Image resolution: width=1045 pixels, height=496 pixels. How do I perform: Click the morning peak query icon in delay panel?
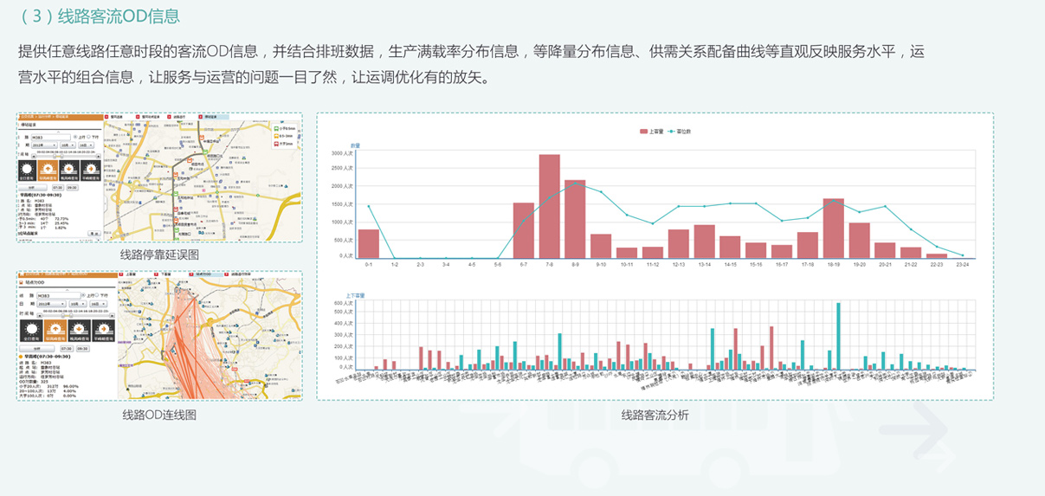(x=48, y=170)
